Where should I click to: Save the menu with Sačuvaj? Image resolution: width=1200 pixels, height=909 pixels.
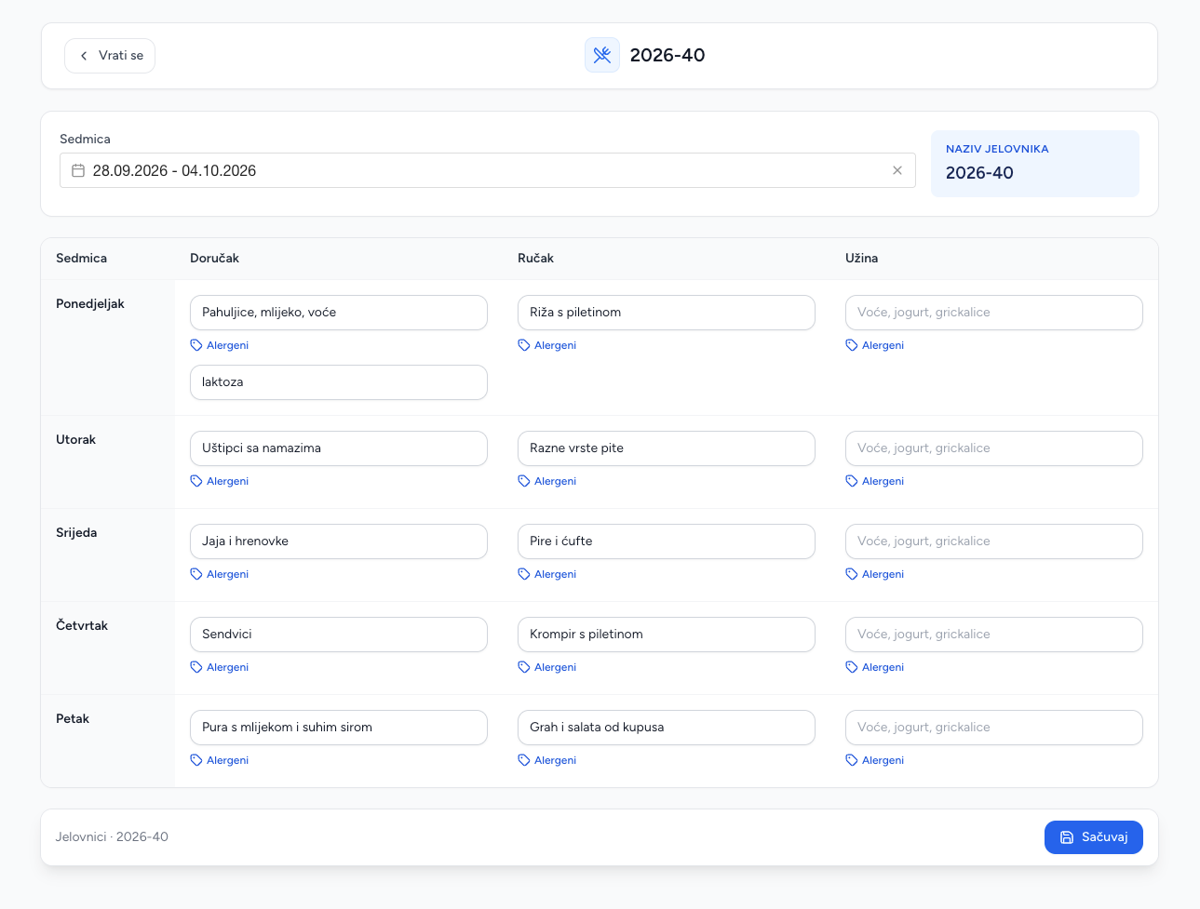tap(1094, 837)
